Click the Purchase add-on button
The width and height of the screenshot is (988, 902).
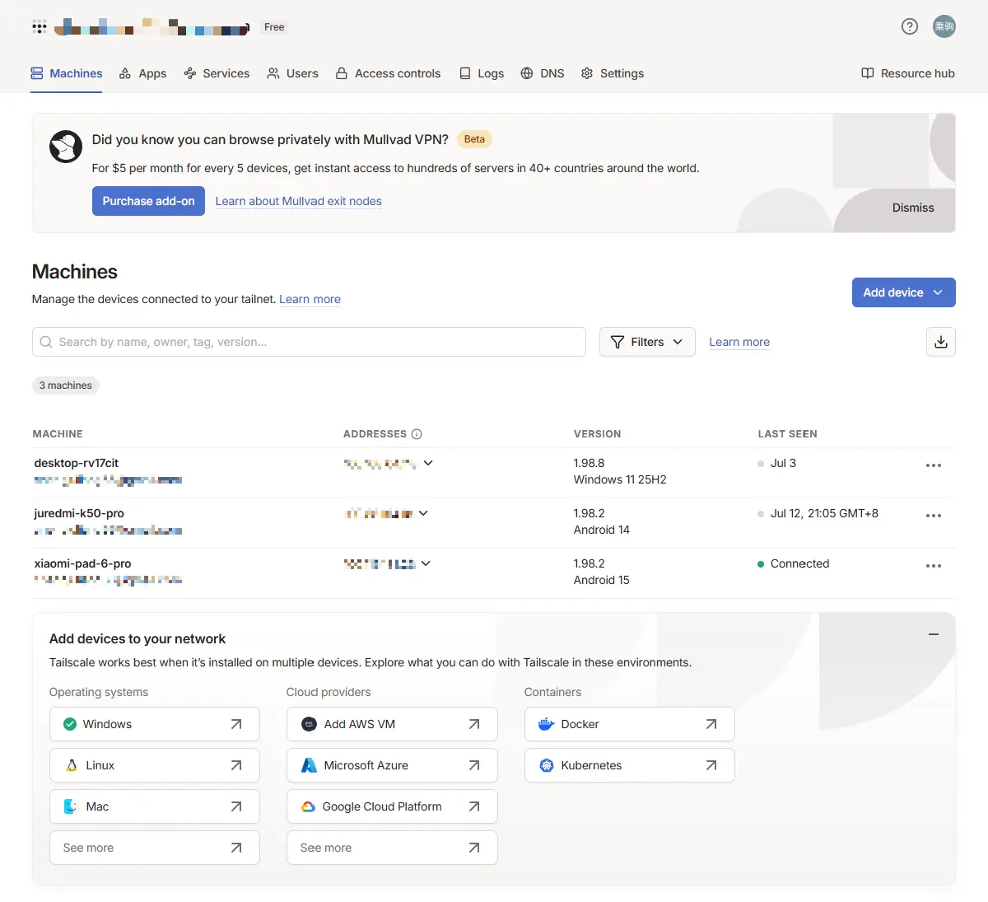pyautogui.click(x=148, y=201)
